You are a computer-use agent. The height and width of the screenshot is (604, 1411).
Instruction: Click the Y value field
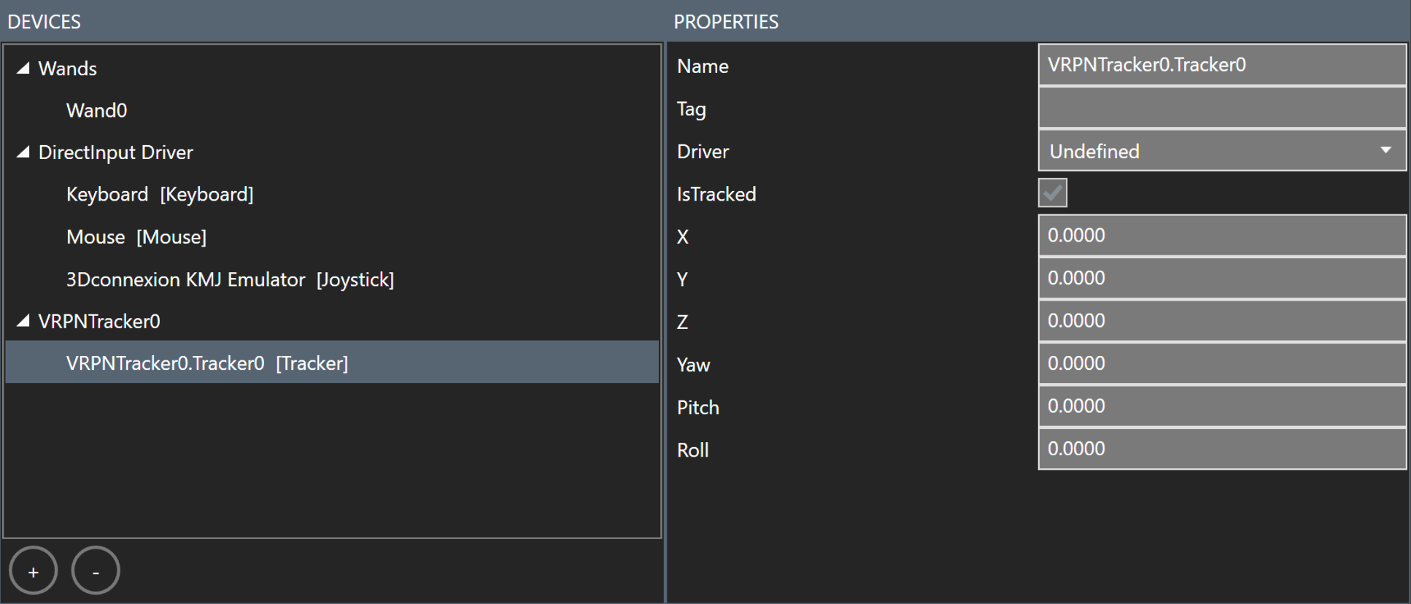tap(1222, 278)
